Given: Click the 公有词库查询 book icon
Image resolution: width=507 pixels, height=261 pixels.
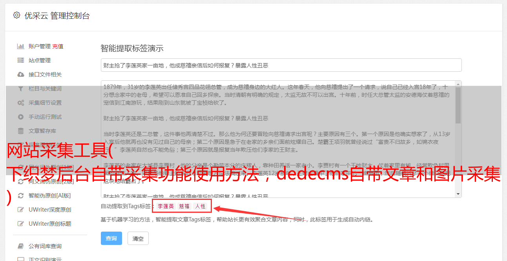Looking at the screenshot, I should (x=21, y=246).
